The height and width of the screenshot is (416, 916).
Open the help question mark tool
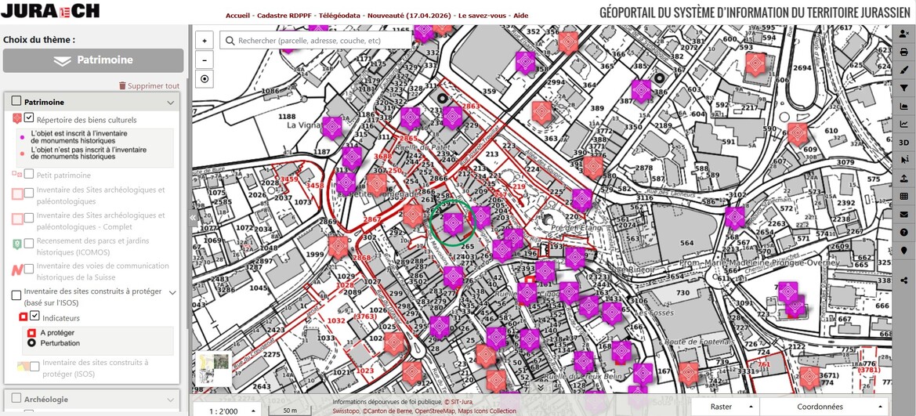point(904,233)
